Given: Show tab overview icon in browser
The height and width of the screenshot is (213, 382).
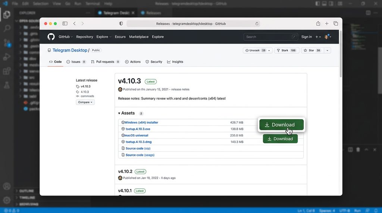Looking at the screenshot, I should click(x=335, y=24).
